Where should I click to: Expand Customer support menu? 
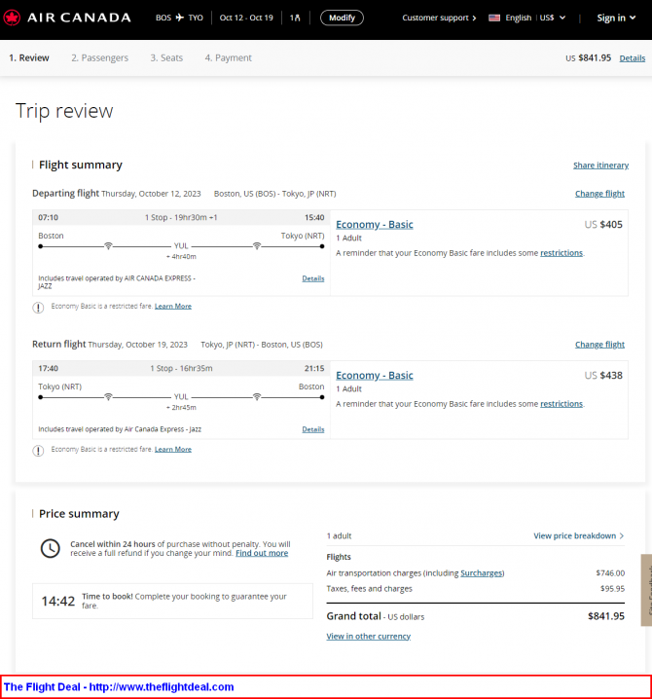tap(440, 18)
